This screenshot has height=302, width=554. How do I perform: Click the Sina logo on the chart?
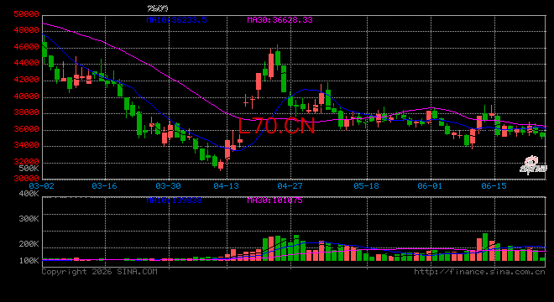point(533,165)
